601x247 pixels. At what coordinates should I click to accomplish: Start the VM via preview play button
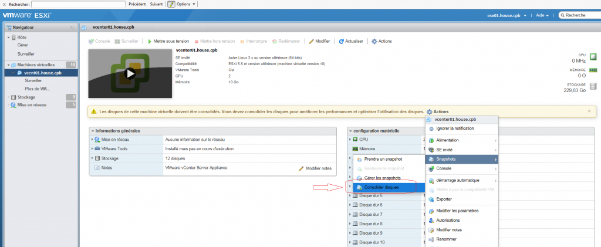pos(130,73)
